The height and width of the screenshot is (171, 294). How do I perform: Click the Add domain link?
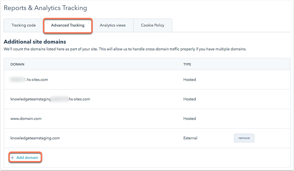tap(27, 158)
